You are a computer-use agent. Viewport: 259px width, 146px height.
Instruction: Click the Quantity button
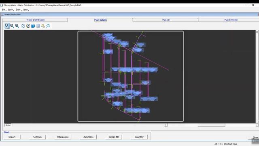[139, 137]
